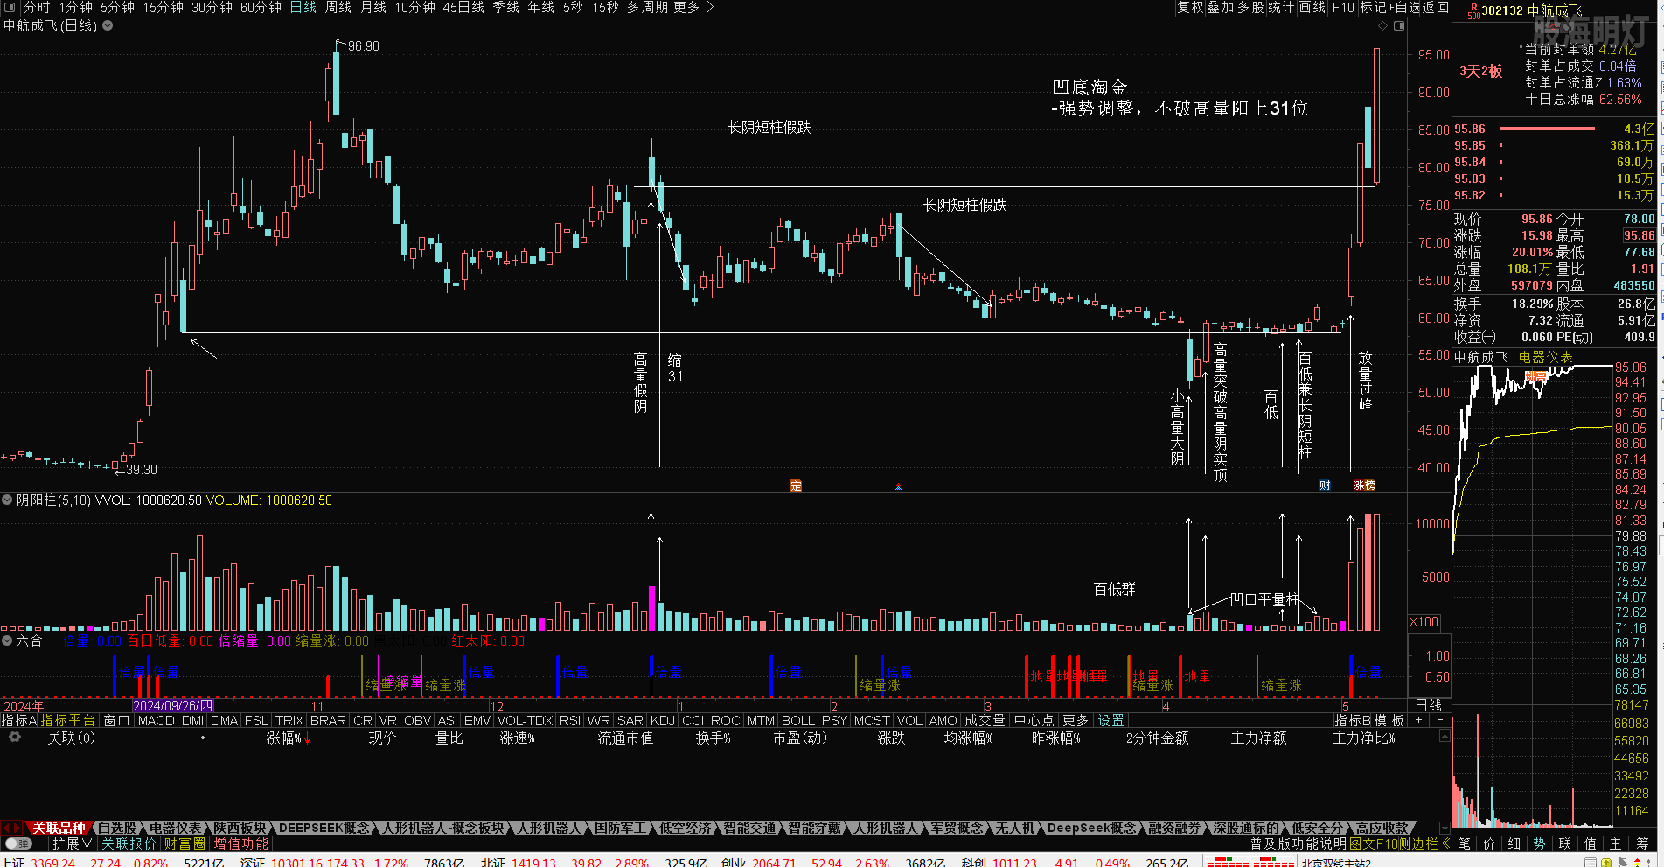Expand the 扩展 dropdown
Image resolution: width=1664 pixels, height=867 pixels.
tap(72, 843)
